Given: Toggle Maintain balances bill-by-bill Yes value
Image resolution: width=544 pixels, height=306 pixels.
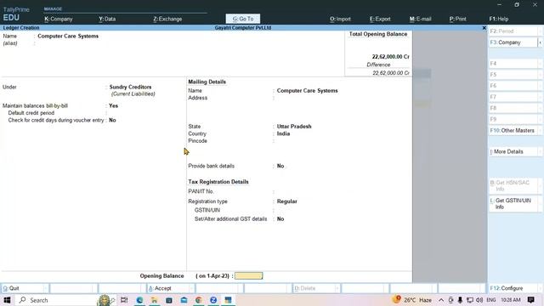Looking at the screenshot, I should click(x=113, y=105).
